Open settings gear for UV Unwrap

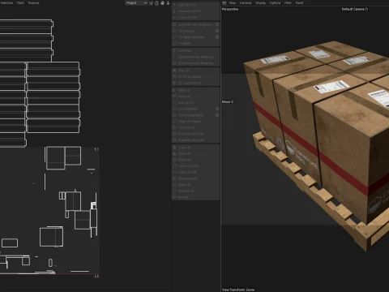click(217, 31)
